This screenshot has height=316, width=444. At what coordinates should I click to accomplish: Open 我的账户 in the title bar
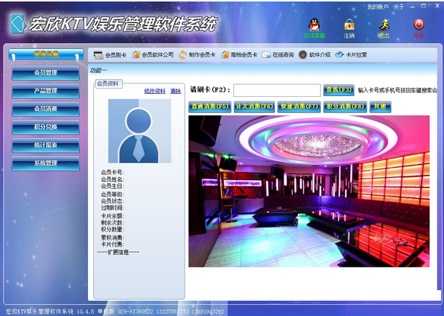click(378, 7)
